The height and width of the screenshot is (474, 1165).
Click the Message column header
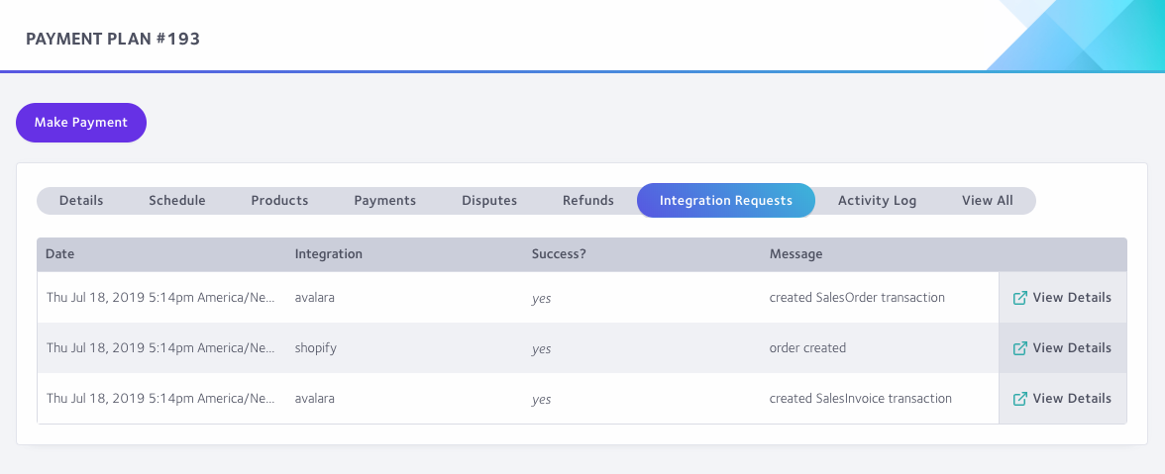click(795, 253)
